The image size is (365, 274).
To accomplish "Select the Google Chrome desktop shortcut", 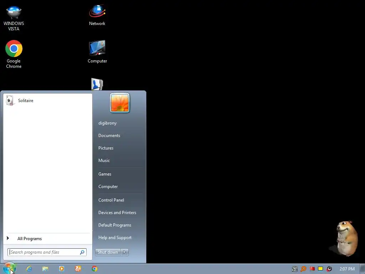I will 14,54.
